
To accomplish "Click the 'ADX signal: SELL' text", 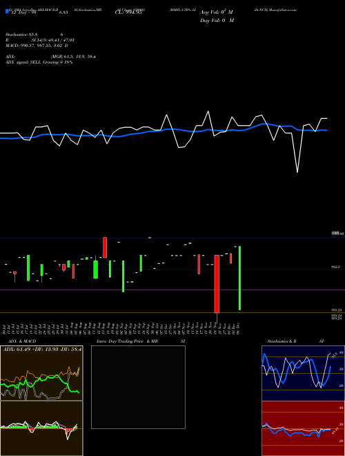I will [x=23, y=62].
